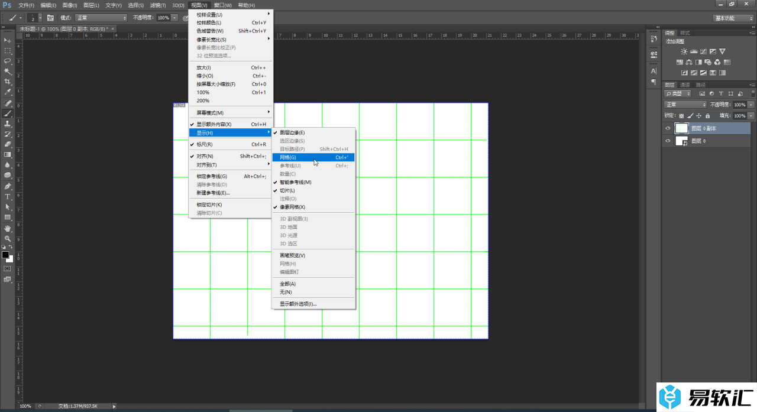
Task: Open the 窗口(W) menu
Action: [x=223, y=5]
